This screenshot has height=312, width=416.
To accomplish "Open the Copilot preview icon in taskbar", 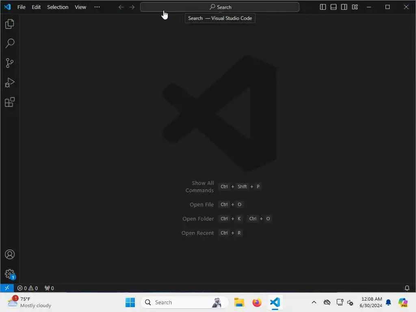I will click(x=403, y=302).
